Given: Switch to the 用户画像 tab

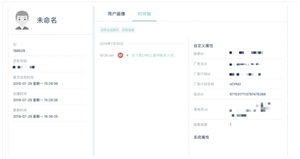Looking at the screenshot, I should 116,14.
